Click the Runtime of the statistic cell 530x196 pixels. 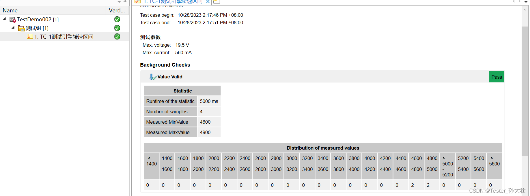tap(170, 101)
